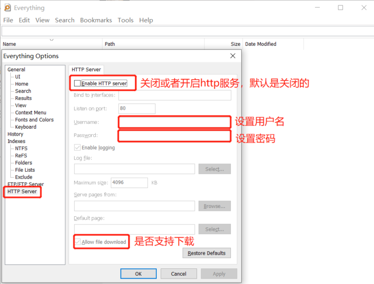Select ReFS in the options tree
Viewport: 374px width, 284px height.
click(x=21, y=156)
